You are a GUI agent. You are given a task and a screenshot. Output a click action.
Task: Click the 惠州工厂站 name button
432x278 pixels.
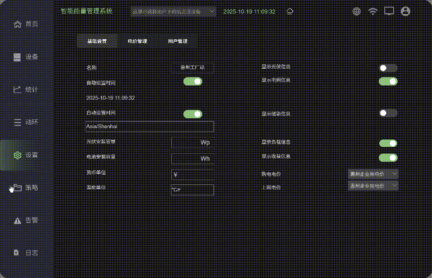pos(193,68)
